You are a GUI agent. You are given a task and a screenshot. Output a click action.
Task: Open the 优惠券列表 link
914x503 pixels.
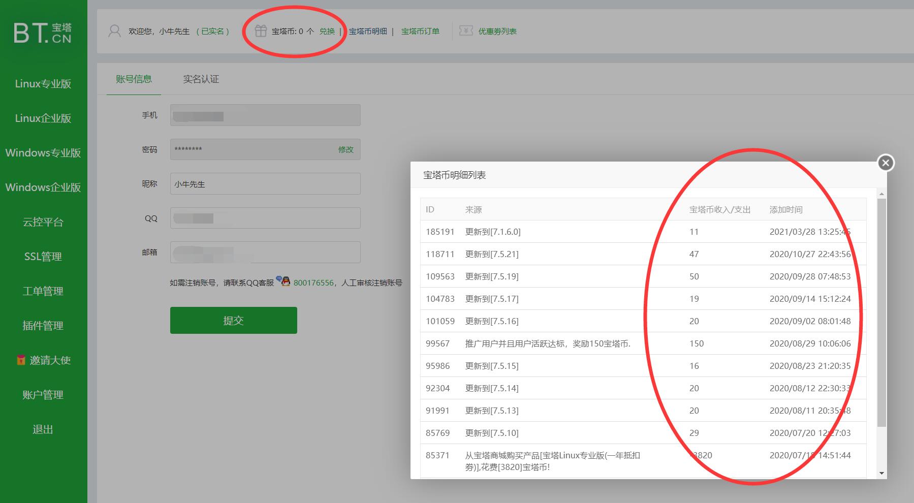point(497,31)
